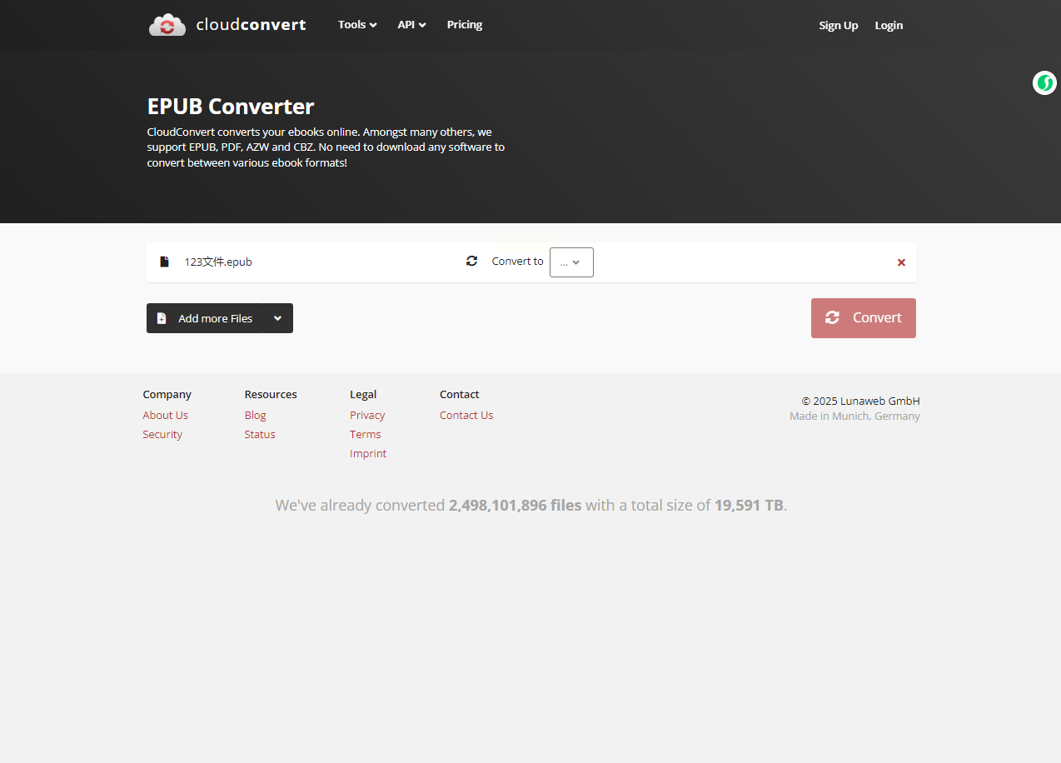Open the Convert to format dropdown
1061x763 pixels.
coord(571,262)
